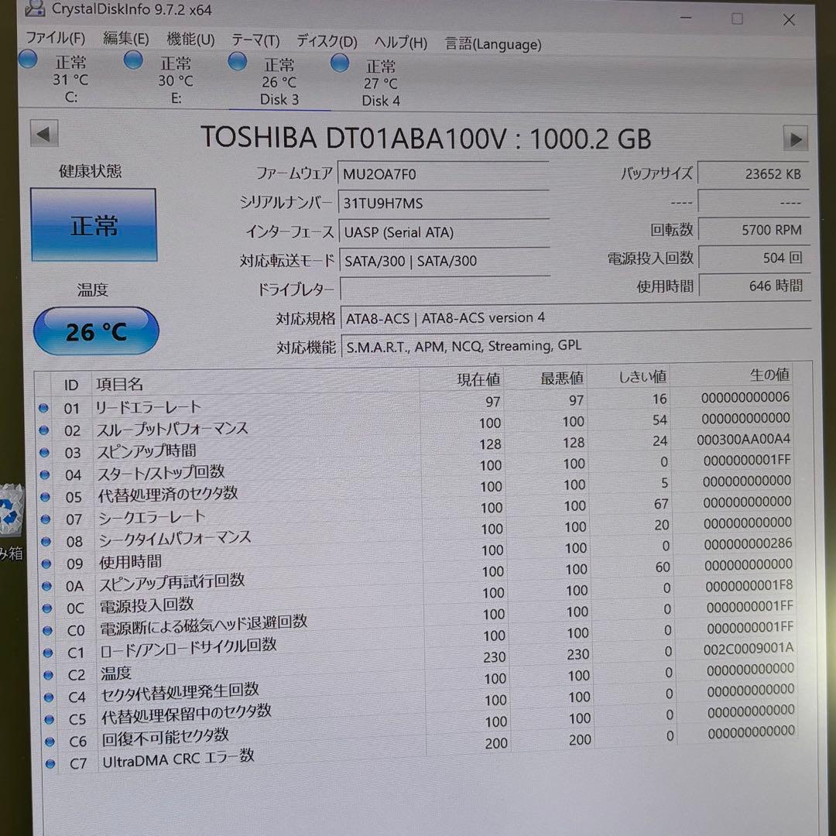Click the next disk arrow icon

coord(796,139)
